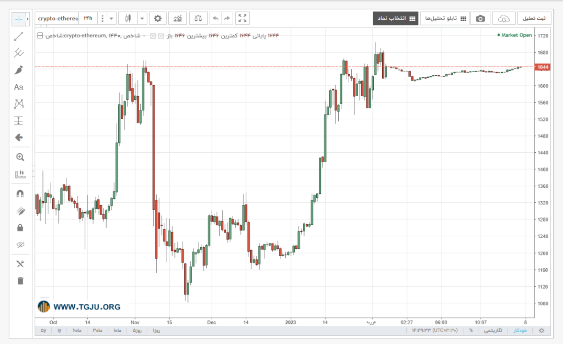Viewport: 563px width, 344px height.
Task: Toggle stay in drawing mode pencil
Action: tap(21, 211)
